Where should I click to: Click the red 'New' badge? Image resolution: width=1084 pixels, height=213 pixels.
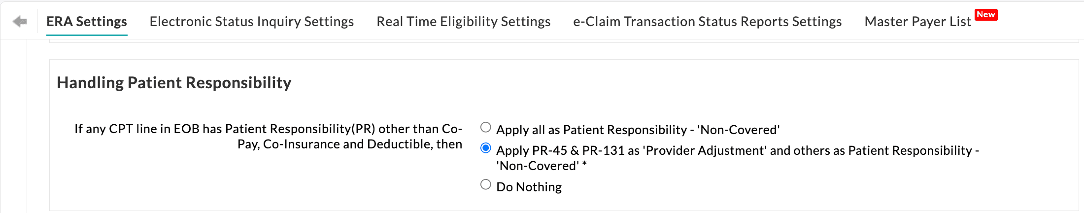point(985,15)
